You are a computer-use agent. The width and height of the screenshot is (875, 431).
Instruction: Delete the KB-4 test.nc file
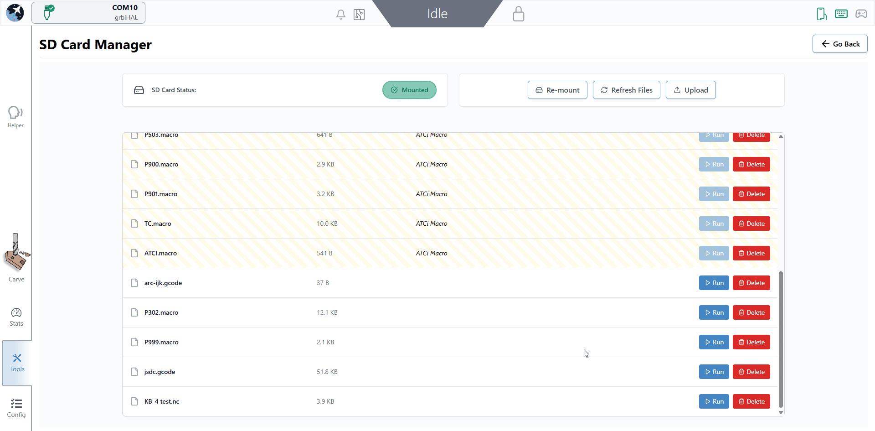coord(751,401)
